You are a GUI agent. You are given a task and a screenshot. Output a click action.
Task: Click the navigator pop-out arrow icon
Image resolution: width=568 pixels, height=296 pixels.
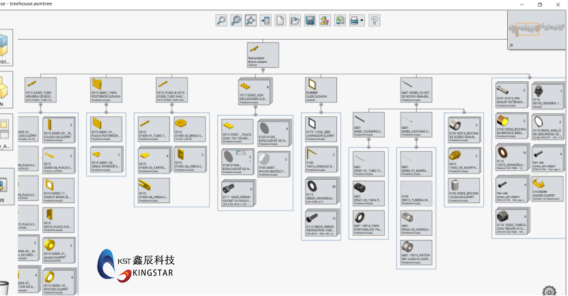point(511,46)
